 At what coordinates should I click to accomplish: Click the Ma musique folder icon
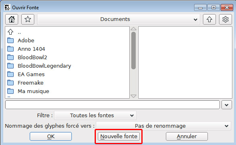click(x=10, y=91)
